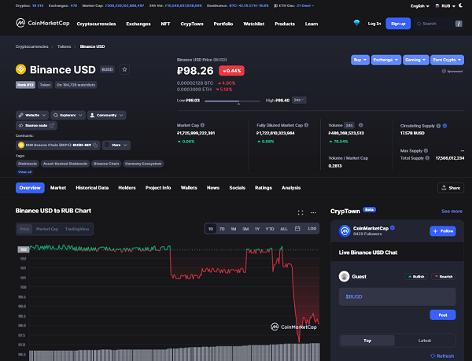The image size is (472, 361).
Task: Toggle LOG scale on chart
Action: (x=312, y=229)
